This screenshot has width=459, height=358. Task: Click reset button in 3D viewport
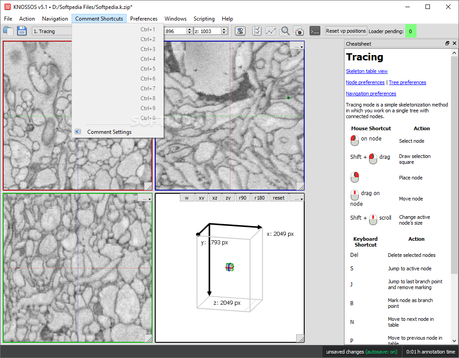pos(279,198)
